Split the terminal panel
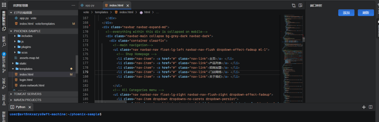 [370, 107]
